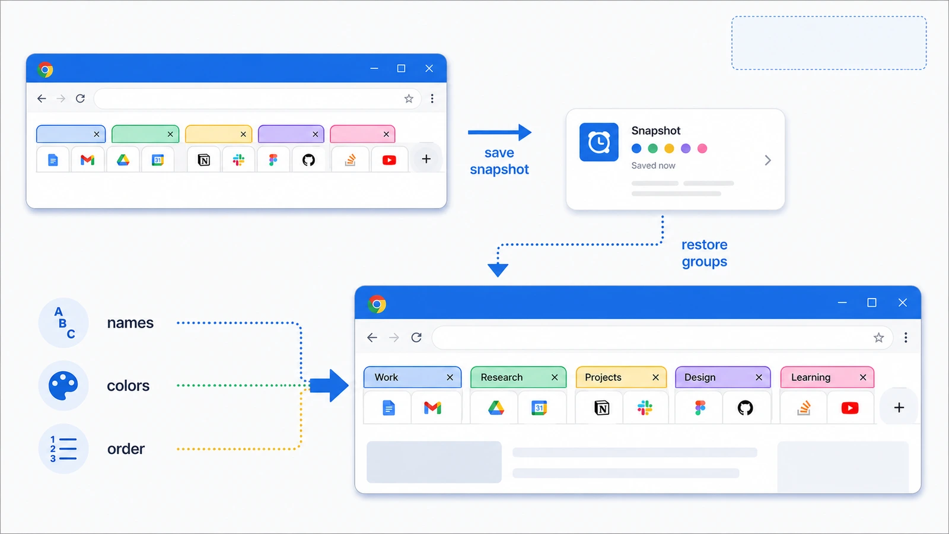Click the 'save snapshot' label
Viewport: 949px width, 534px height.
click(x=499, y=161)
